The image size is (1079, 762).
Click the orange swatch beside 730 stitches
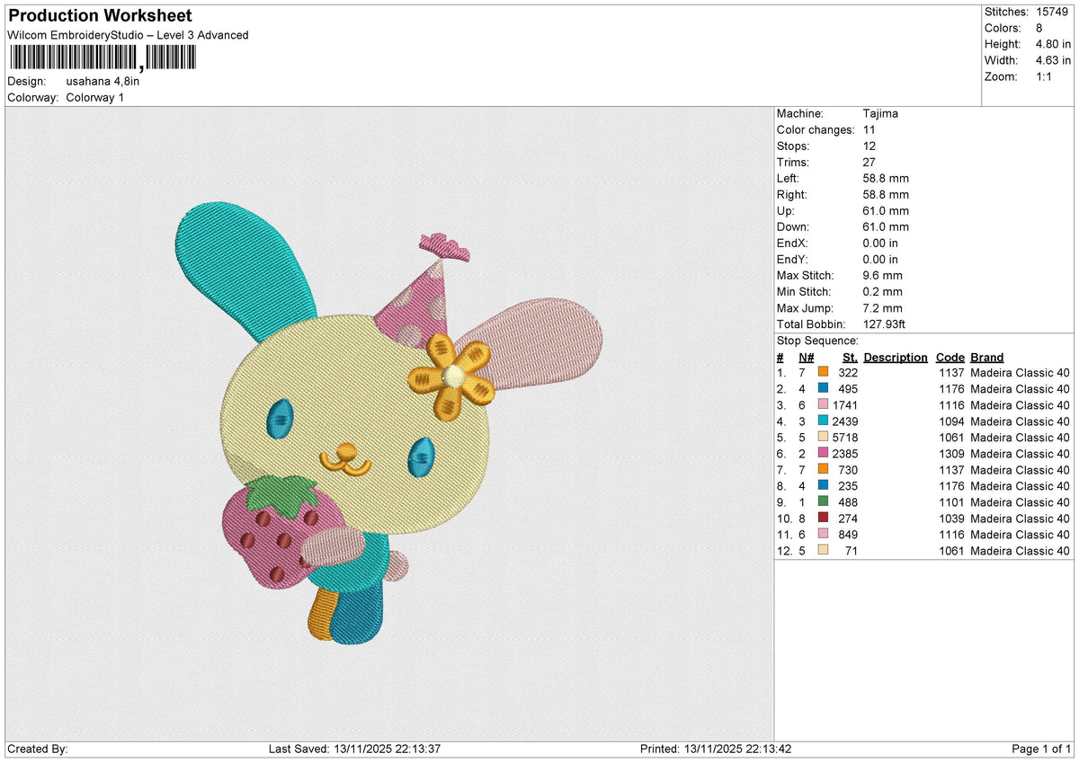point(823,470)
